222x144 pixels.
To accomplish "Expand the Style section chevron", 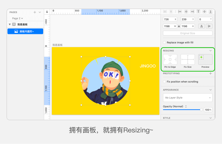I will (x=211, y=118).
